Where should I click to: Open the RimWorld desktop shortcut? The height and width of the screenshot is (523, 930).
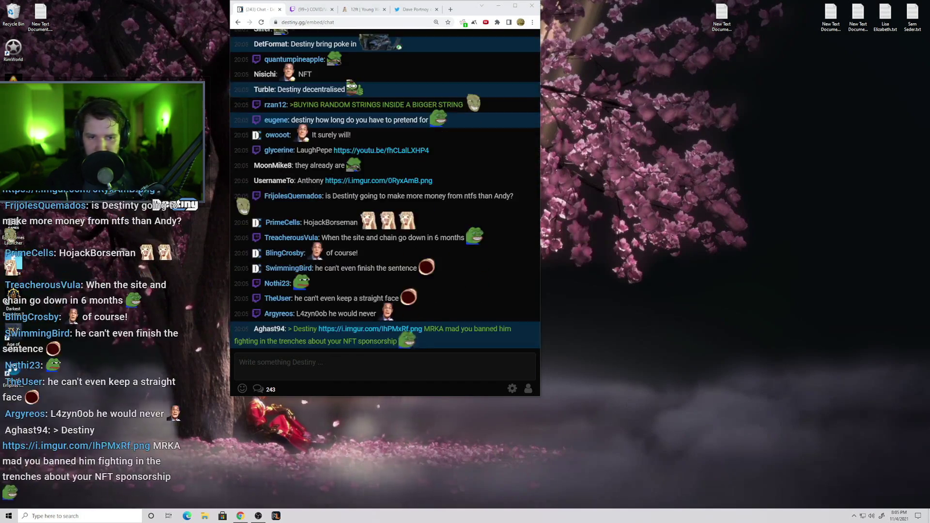pyautogui.click(x=13, y=51)
